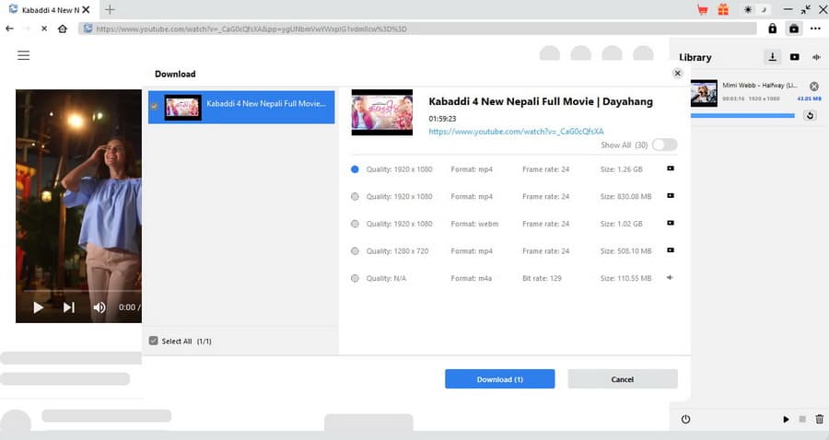
Task: Retry the Mimi Webb download
Action: (x=810, y=116)
